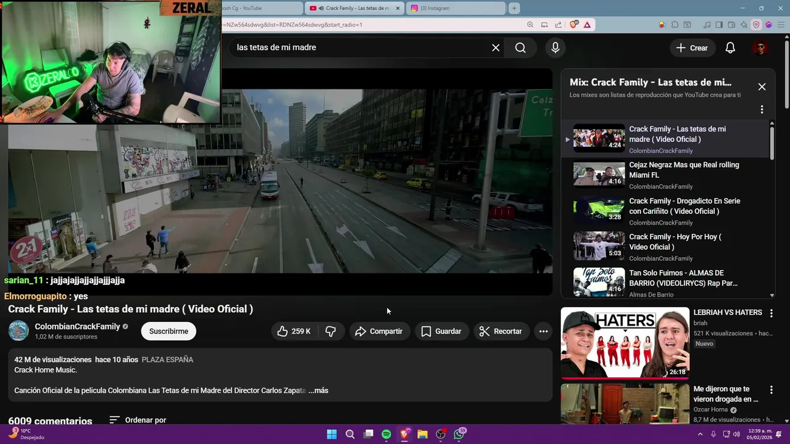Clear the YouTube search box with the X icon
The width and height of the screenshot is (790, 444).
coord(496,47)
